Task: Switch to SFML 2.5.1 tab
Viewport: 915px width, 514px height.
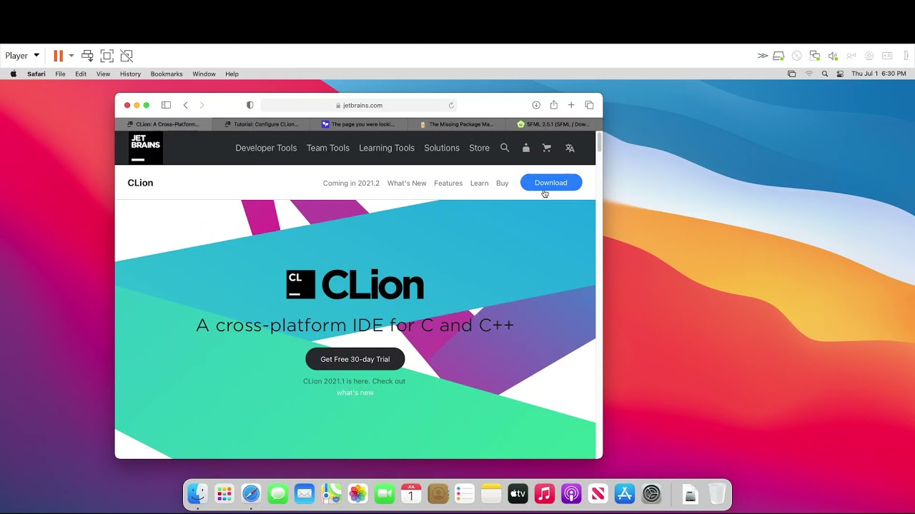Action: point(553,124)
